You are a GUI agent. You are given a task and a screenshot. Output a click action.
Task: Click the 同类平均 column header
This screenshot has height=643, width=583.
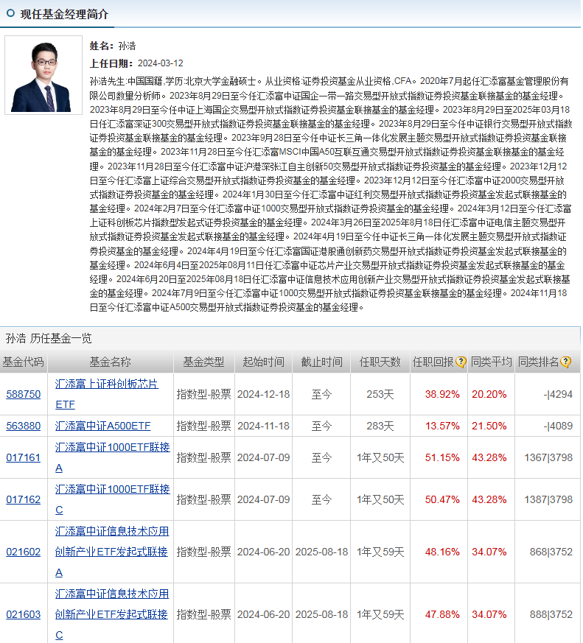[491, 362]
